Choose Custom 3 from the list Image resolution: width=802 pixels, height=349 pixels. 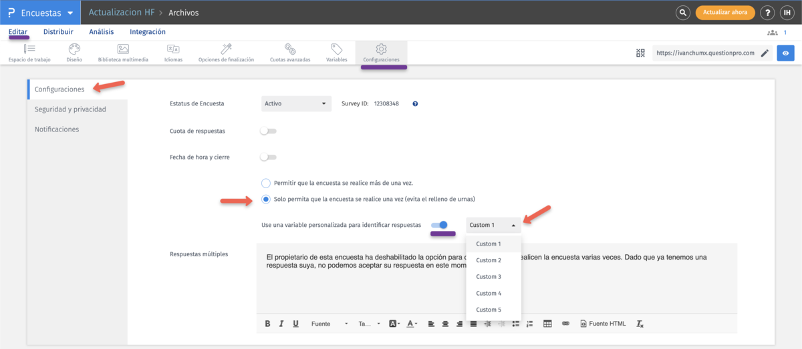[493, 276]
